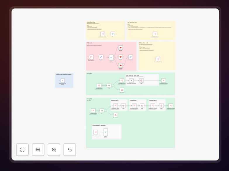Click the fit-to-view canvas button
Image resolution: width=229 pixels, height=171 pixels.
coord(22,150)
